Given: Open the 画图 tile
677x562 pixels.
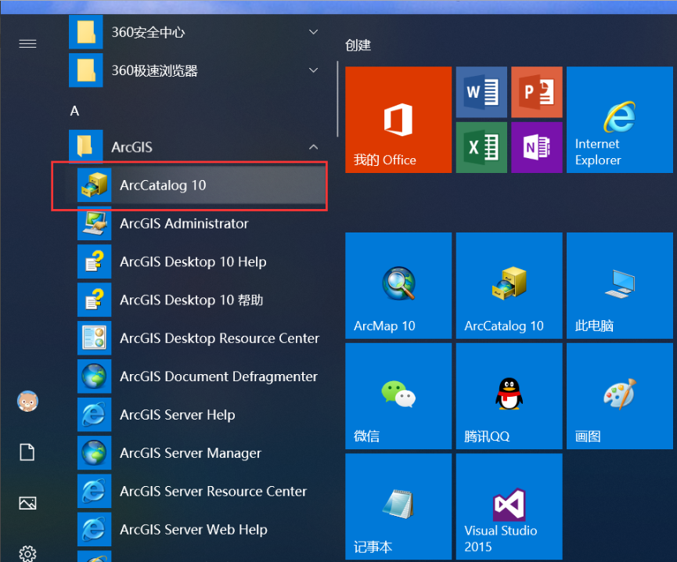Looking at the screenshot, I should coord(620,396).
